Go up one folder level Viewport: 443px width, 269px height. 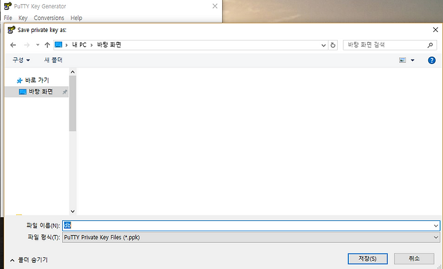(x=47, y=45)
